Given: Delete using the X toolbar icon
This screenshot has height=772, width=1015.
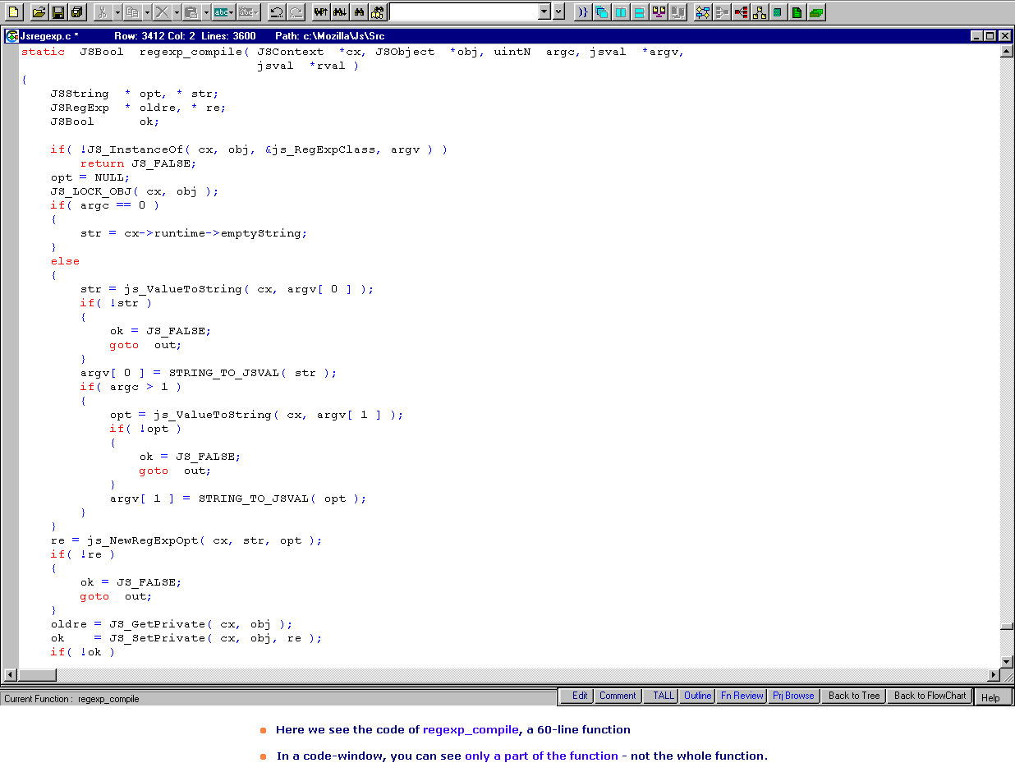Looking at the screenshot, I should coord(162,12).
